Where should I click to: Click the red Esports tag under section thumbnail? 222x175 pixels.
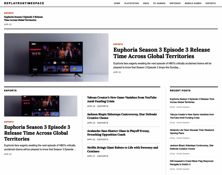coord(9,122)
